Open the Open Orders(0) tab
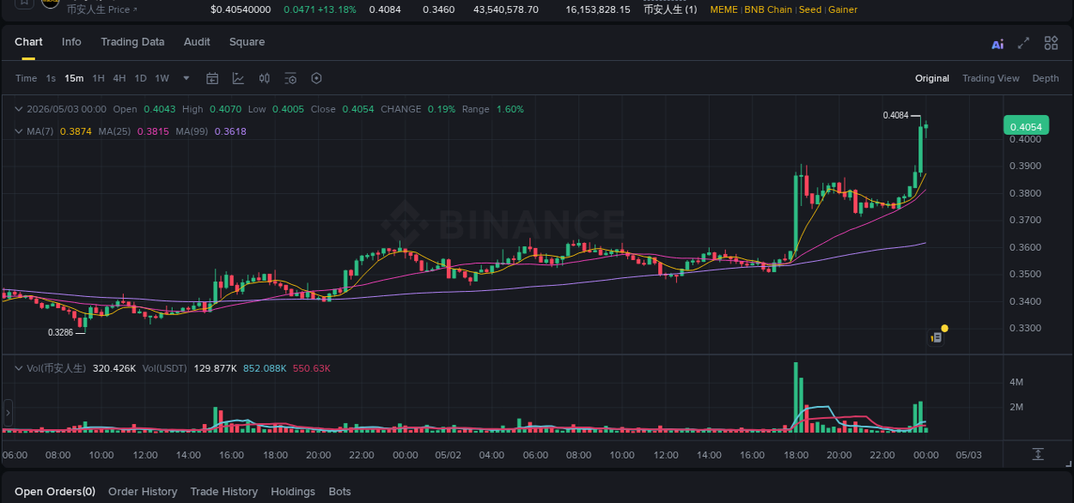 click(x=55, y=492)
